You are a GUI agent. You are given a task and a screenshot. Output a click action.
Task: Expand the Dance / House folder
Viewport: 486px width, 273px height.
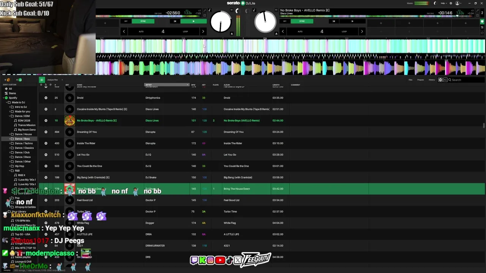point(9,134)
